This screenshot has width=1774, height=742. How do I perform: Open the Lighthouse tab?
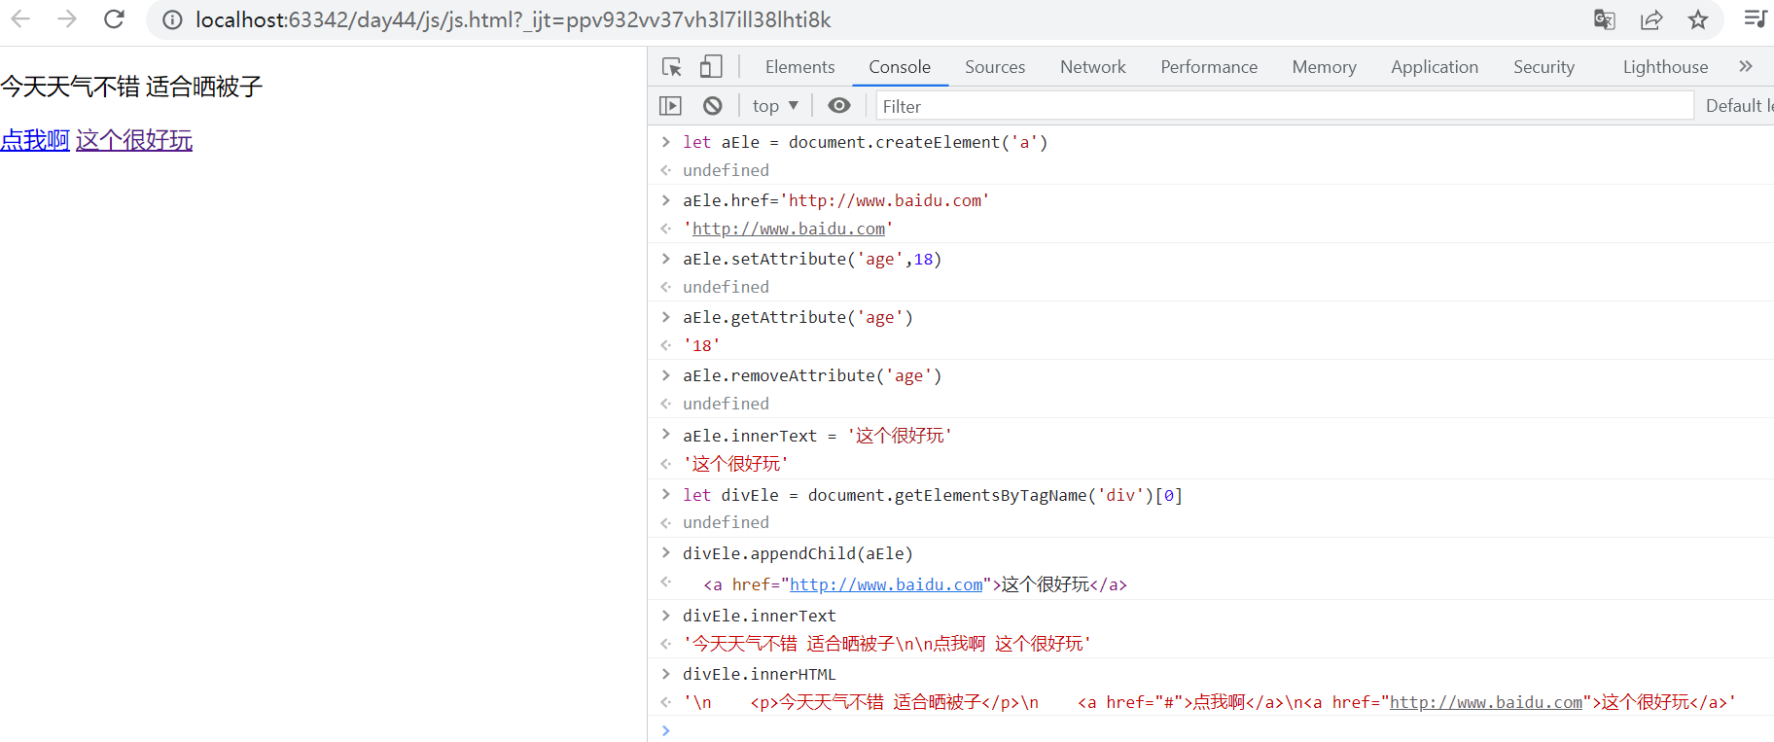1665,67
